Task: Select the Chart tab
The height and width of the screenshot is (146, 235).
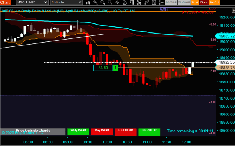Action: click(6, 2)
